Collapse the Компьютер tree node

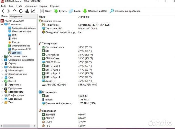[2, 24]
